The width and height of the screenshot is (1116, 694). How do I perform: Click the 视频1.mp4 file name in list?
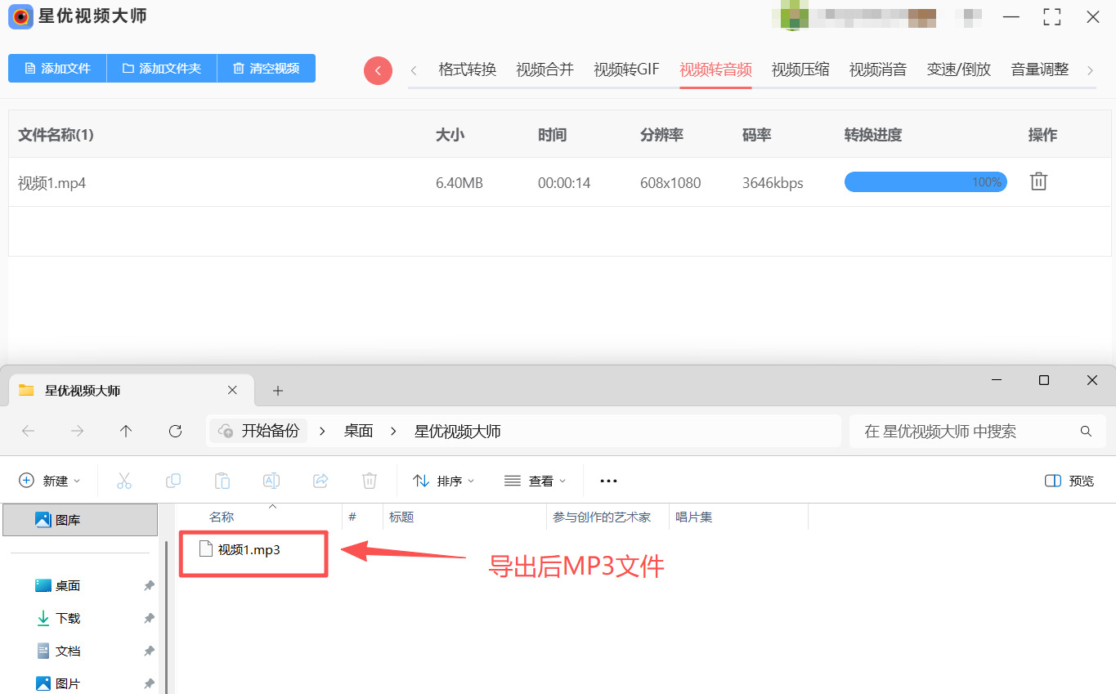tap(52, 183)
